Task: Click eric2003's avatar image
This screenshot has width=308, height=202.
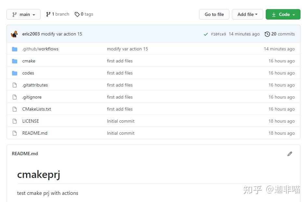Action: tap(15, 34)
